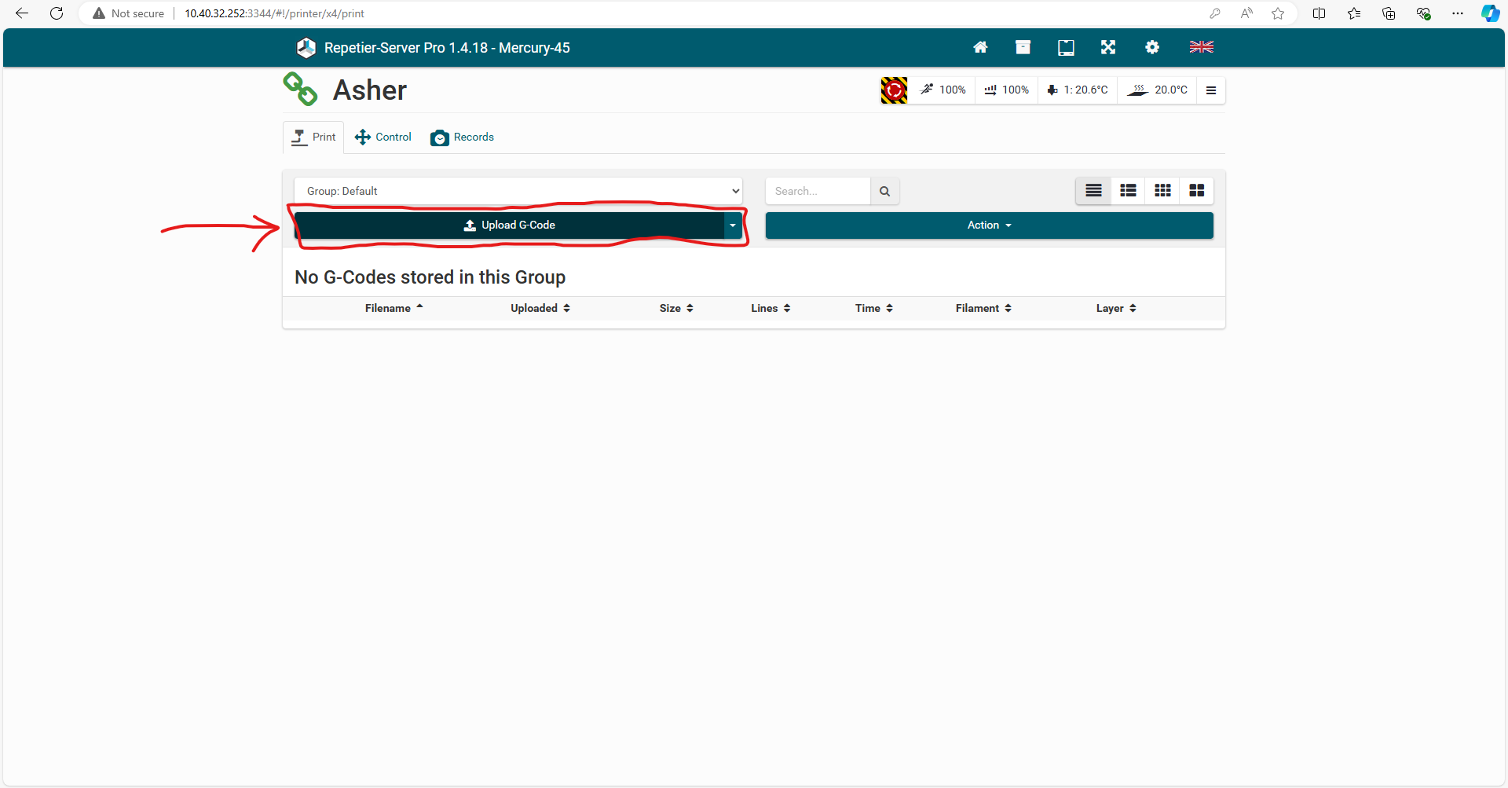
Task: Click the Repetier-Server Pro 1.4.18 title
Action: 447,48
